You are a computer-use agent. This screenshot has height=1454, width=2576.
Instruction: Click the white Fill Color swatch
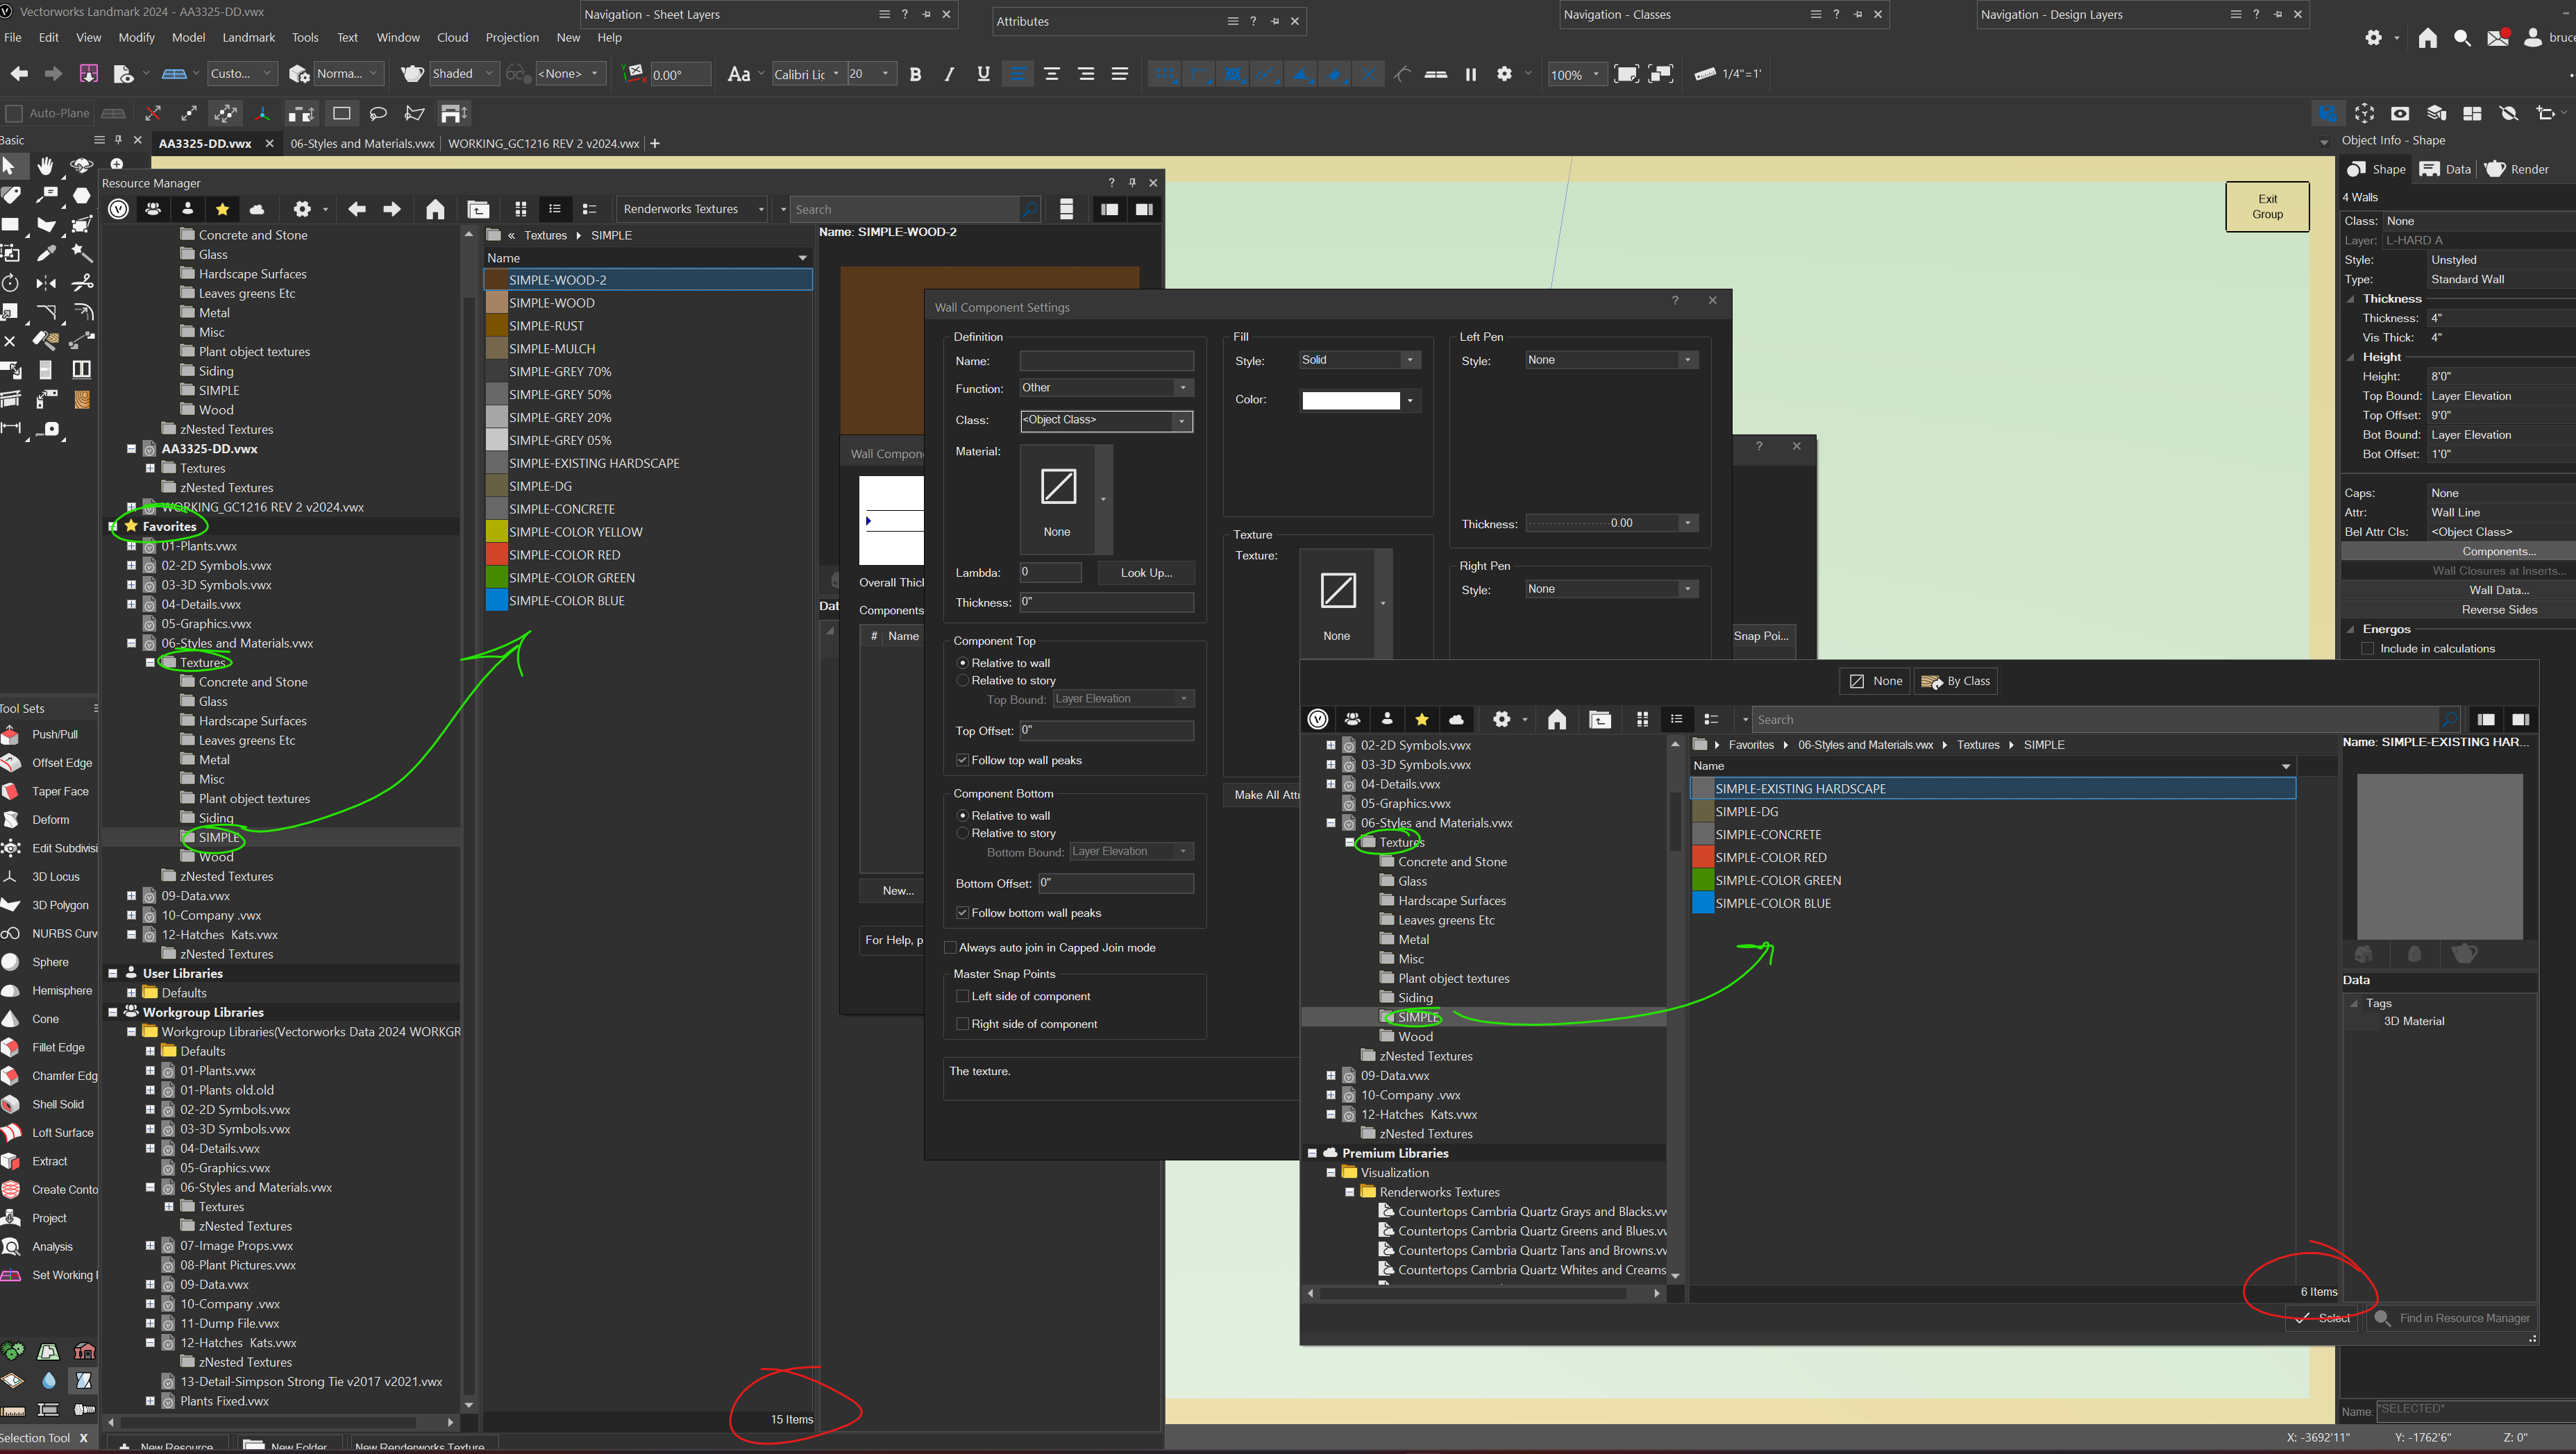coord(1350,401)
